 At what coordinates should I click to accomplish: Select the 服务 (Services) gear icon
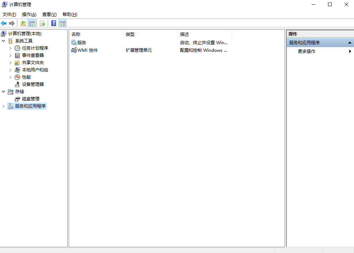point(73,42)
